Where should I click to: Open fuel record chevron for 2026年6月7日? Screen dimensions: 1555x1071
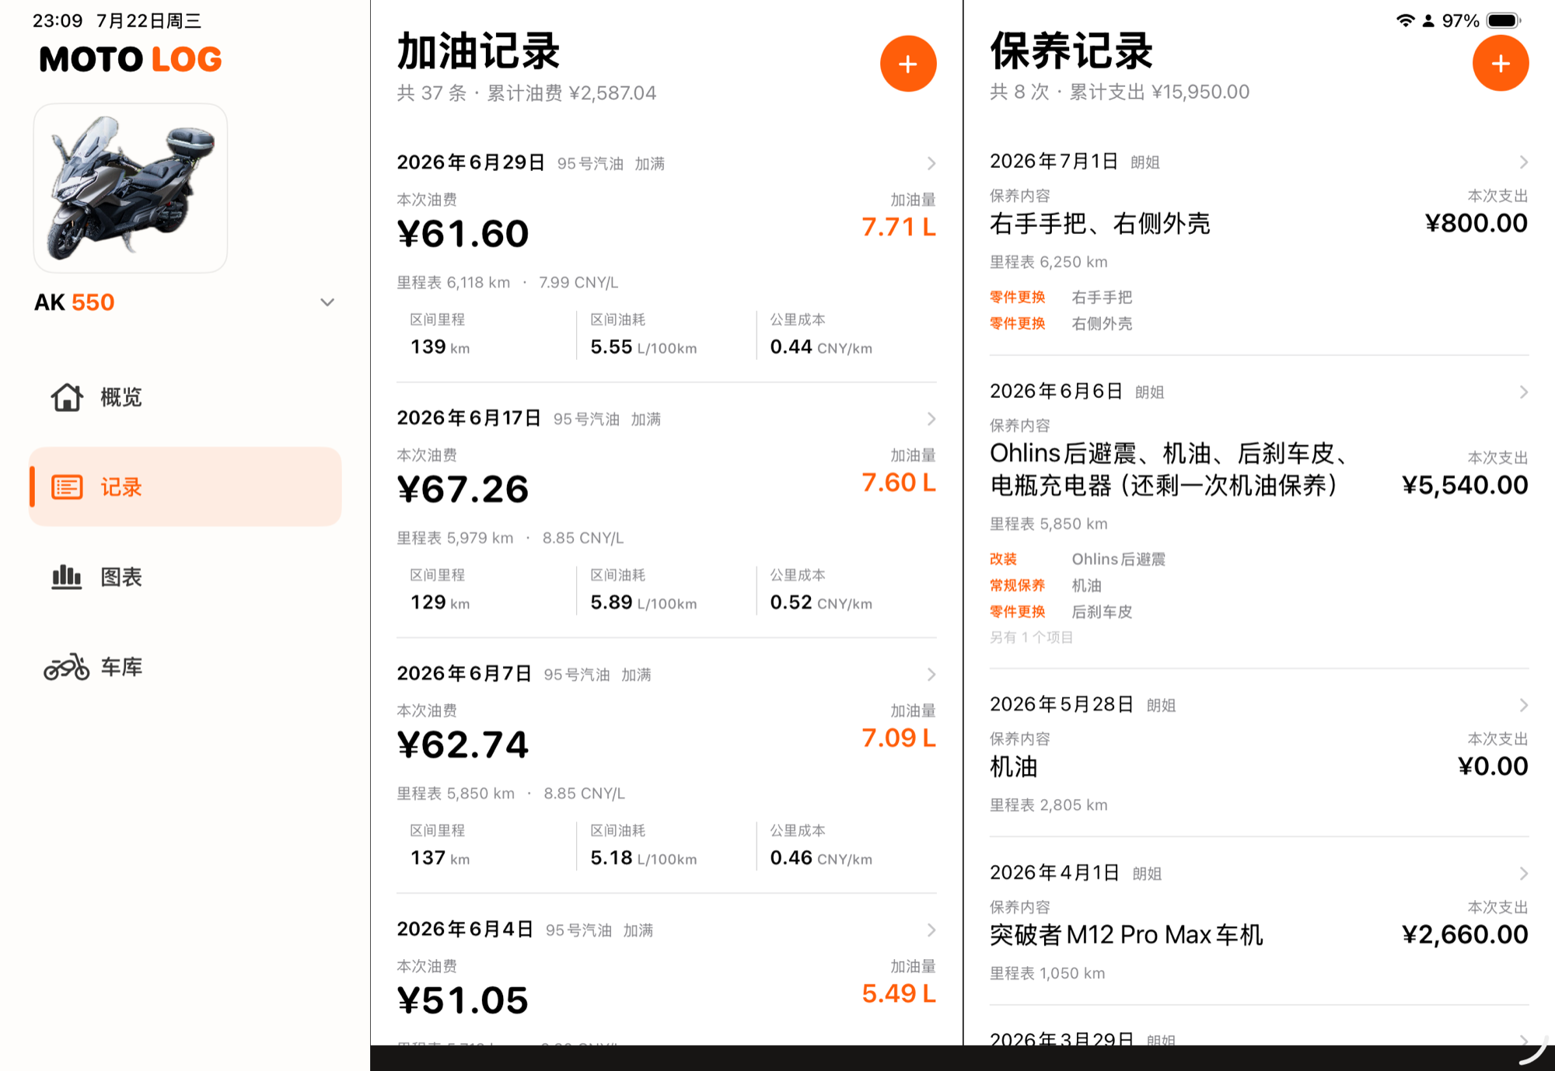[x=931, y=675]
